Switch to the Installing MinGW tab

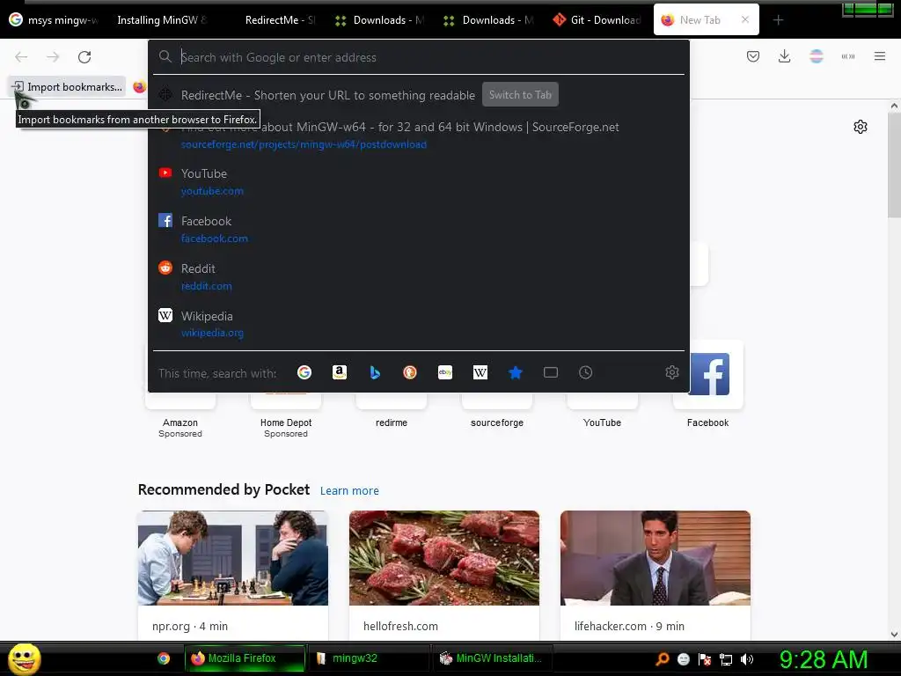[x=163, y=20]
